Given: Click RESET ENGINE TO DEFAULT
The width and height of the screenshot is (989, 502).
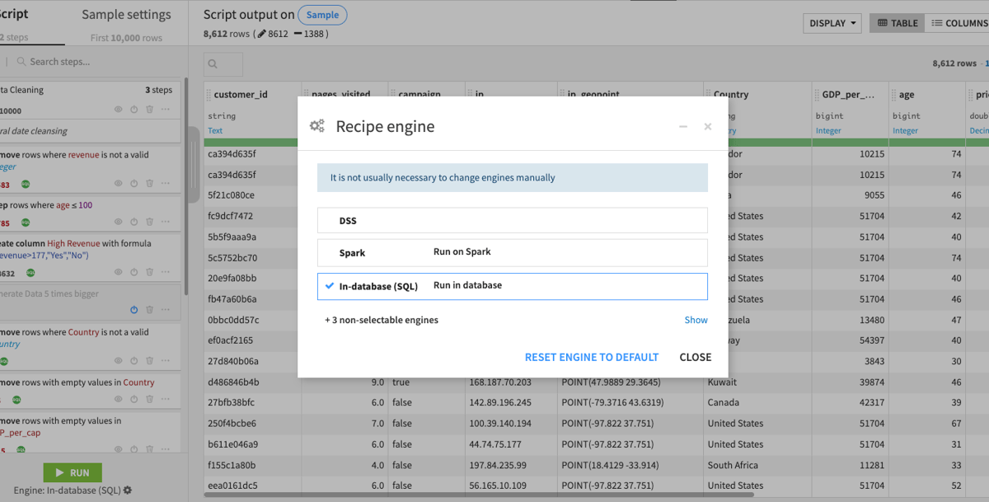Looking at the screenshot, I should (591, 357).
